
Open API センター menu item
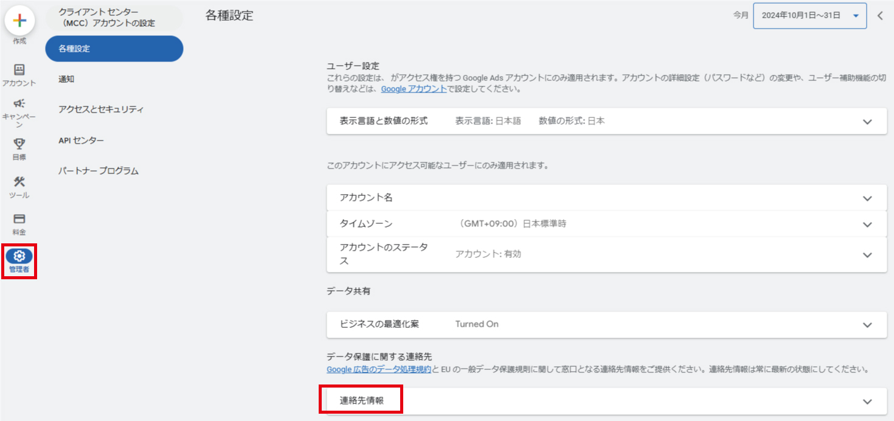pos(81,141)
